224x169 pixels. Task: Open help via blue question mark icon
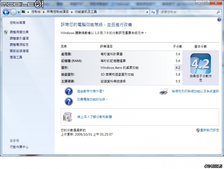[x=219, y=20]
